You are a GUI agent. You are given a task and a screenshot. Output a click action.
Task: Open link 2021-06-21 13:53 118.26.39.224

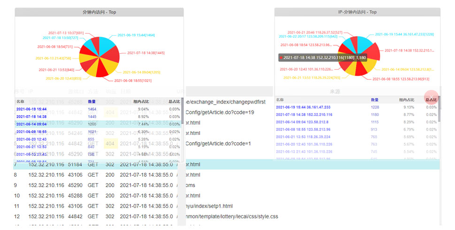[x=303, y=137]
